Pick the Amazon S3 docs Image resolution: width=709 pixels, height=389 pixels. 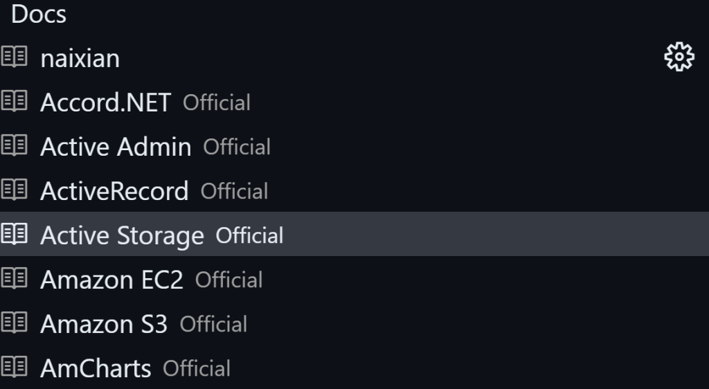[x=104, y=324]
